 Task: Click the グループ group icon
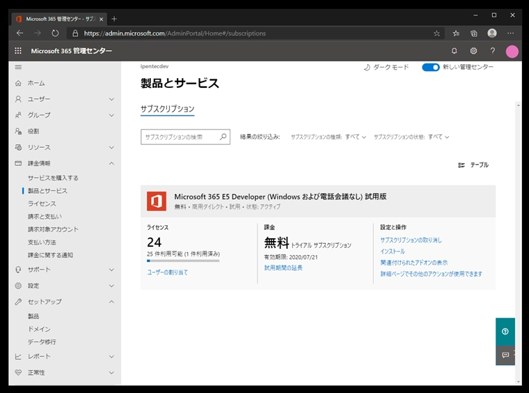click(x=18, y=115)
